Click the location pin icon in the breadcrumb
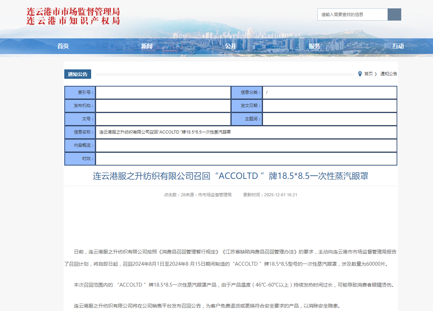Image resolution: width=433 pixels, height=311 pixels. (360, 74)
